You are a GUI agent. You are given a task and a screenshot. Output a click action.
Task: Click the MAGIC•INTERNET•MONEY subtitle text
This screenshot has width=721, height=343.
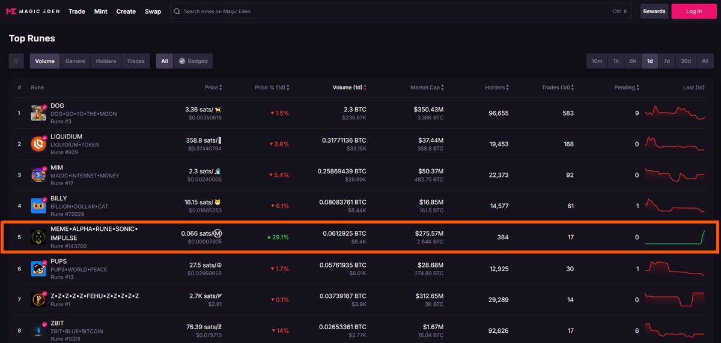85,176
